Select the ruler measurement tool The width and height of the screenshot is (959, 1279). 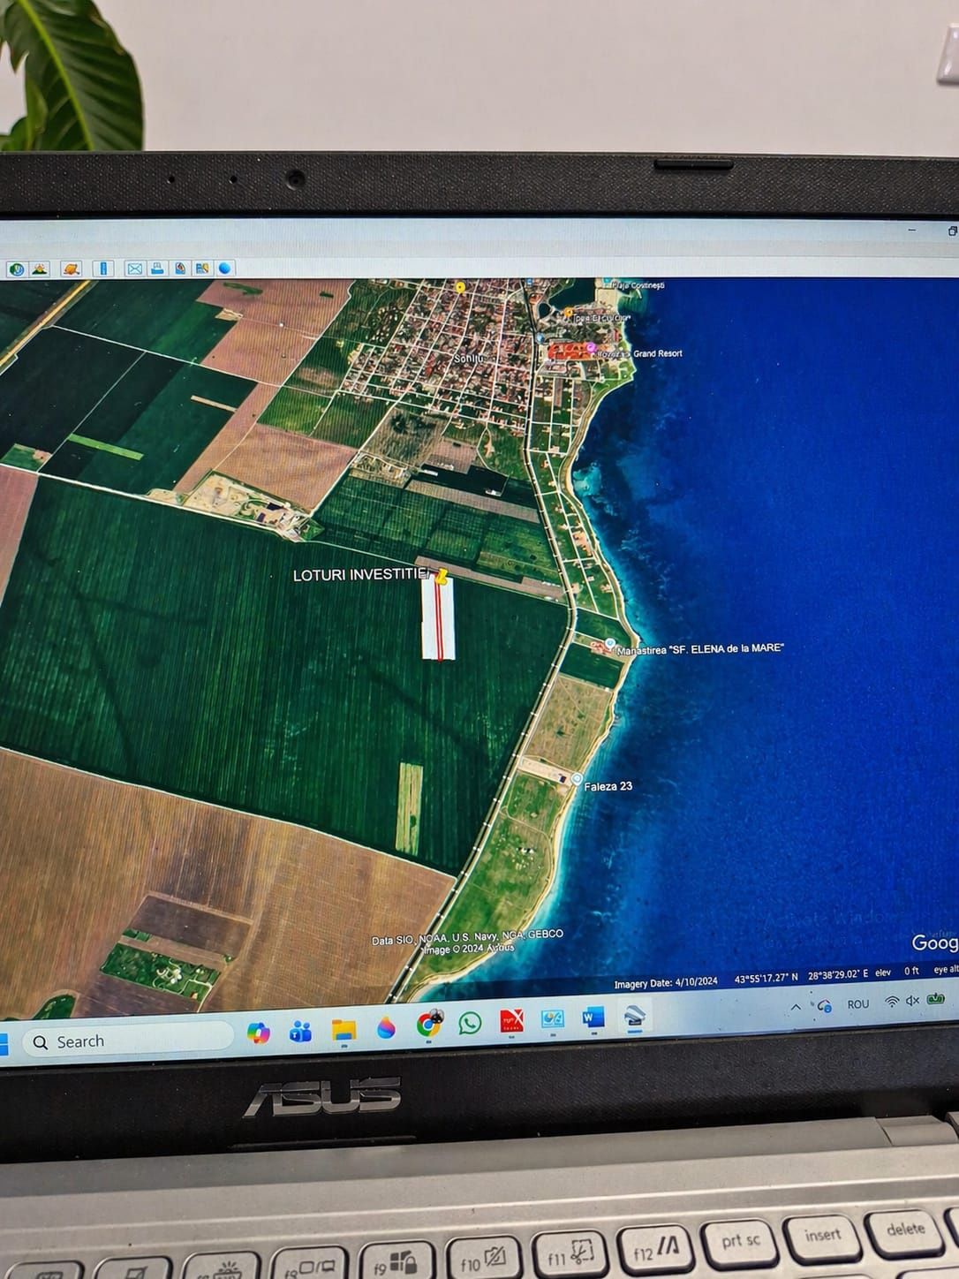click(x=103, y=269)
